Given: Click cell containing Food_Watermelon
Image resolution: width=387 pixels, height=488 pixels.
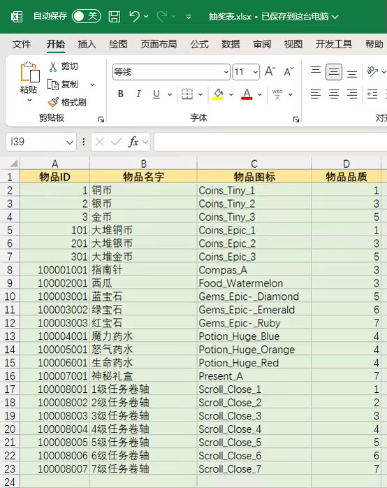Looking at the screenshot, I should click(x=254, y=283).
